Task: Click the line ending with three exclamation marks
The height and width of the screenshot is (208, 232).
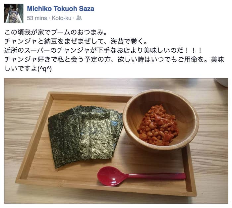Action: coord(103,50)
